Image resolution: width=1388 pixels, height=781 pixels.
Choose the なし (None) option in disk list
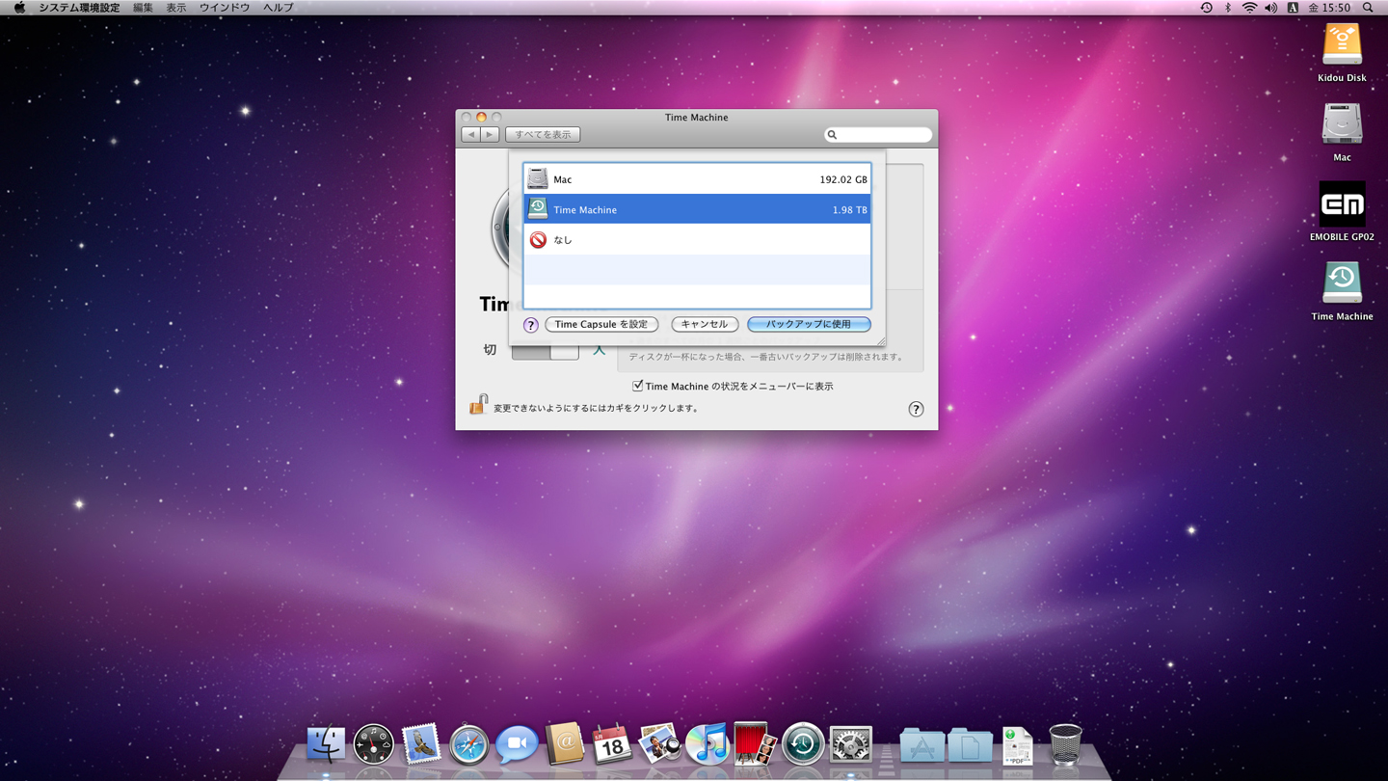(697, 239)
